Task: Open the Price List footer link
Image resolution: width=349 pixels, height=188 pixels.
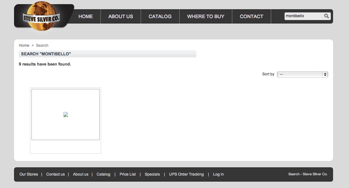Action: pyautogui.click(x=128, y=174)
